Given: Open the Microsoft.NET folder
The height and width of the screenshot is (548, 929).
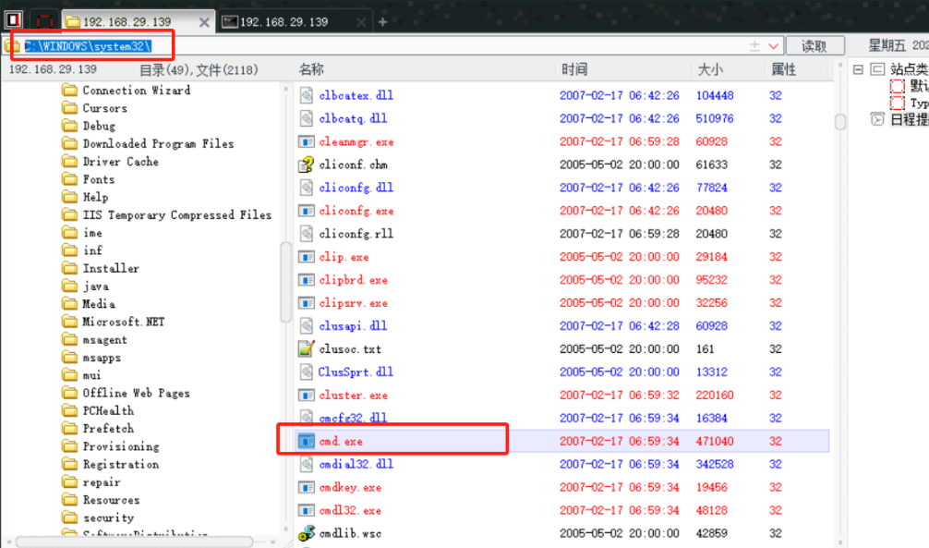Looking at the screenshot, I should (x=123, y=322).
